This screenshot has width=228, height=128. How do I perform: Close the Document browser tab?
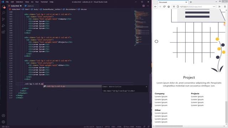coord(186,2)
